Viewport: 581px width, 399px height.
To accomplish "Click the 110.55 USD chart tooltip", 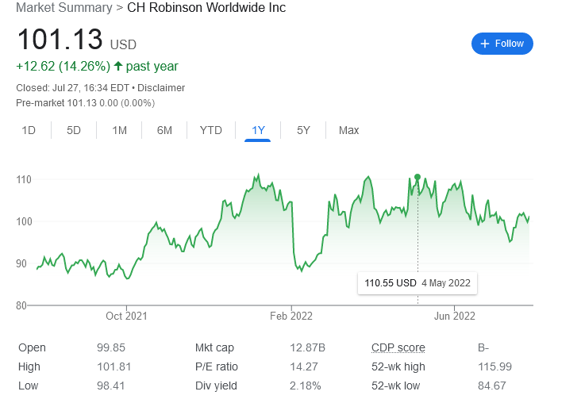I will [x=417, y=283].
